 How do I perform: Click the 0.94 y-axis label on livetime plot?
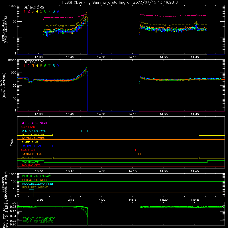(x=13, y=216)
